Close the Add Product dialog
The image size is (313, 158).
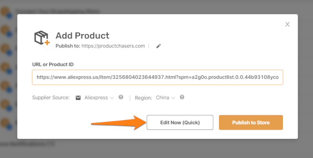(287, 25)
